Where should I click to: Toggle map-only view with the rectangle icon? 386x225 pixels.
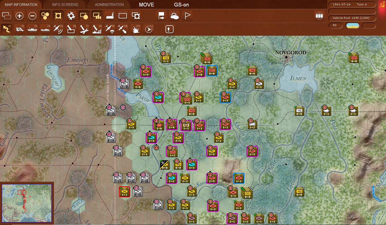coord(122,16)
